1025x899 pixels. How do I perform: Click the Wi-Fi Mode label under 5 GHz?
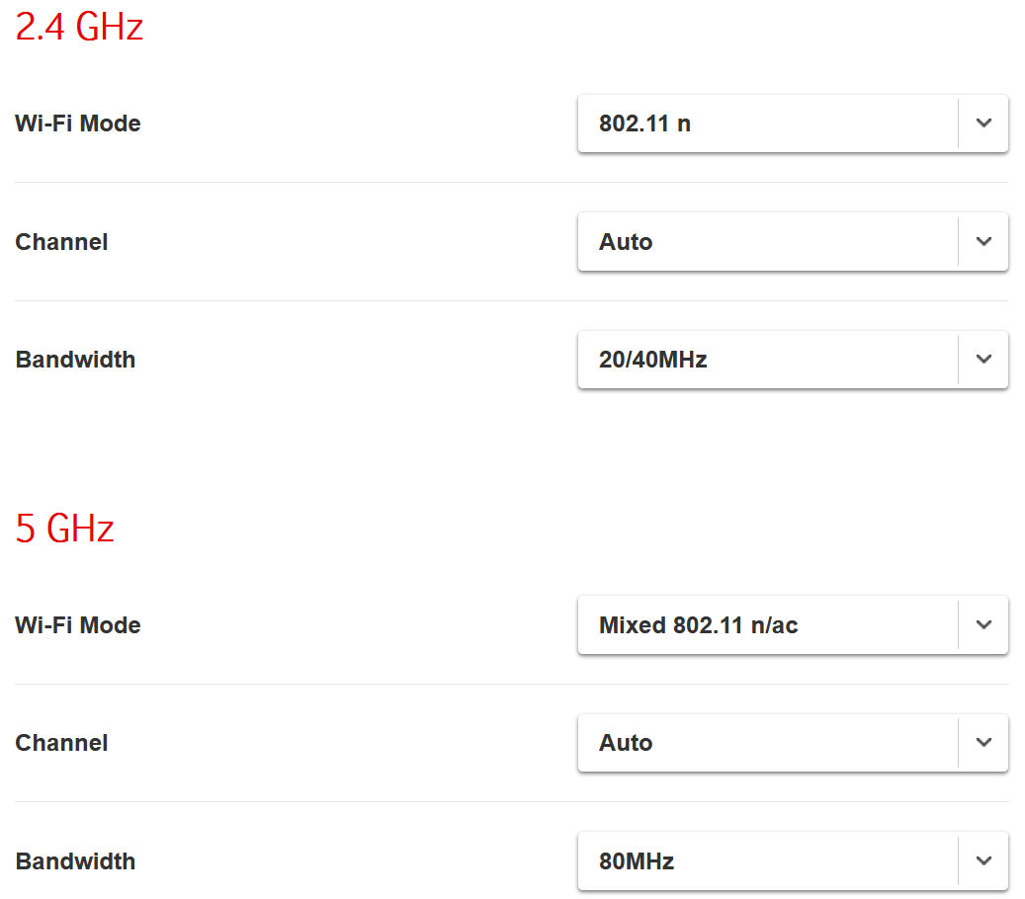click(78, 624)
